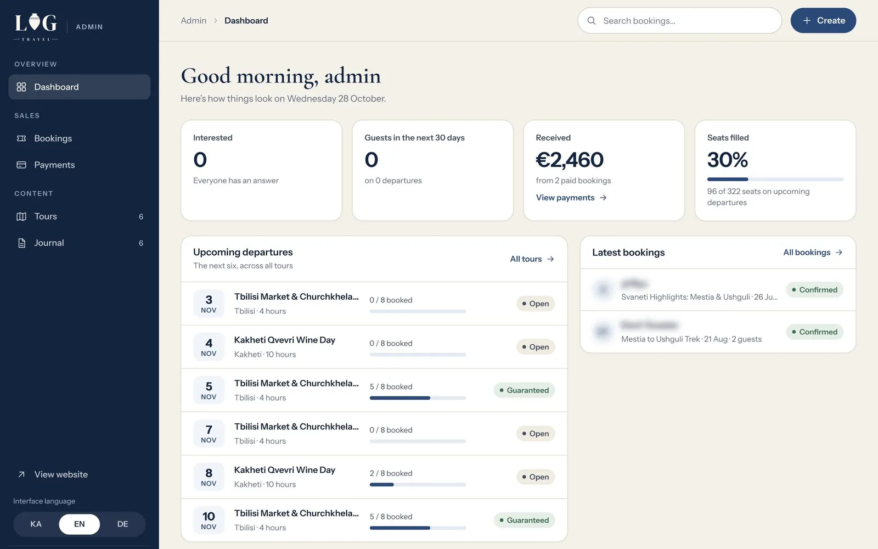Click the arrow beside View payments

click(x=603, y=198)
